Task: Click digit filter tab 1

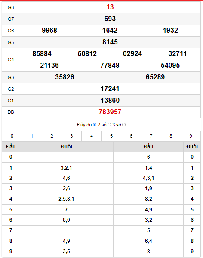Action: pyautogui.click(x=32, y=136)
